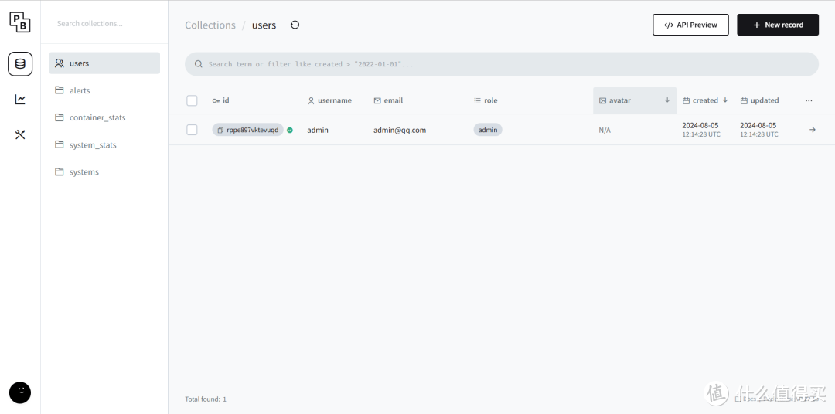835x414 pixels.
Task: Sort records by avatar column
Action: point(634,100)
